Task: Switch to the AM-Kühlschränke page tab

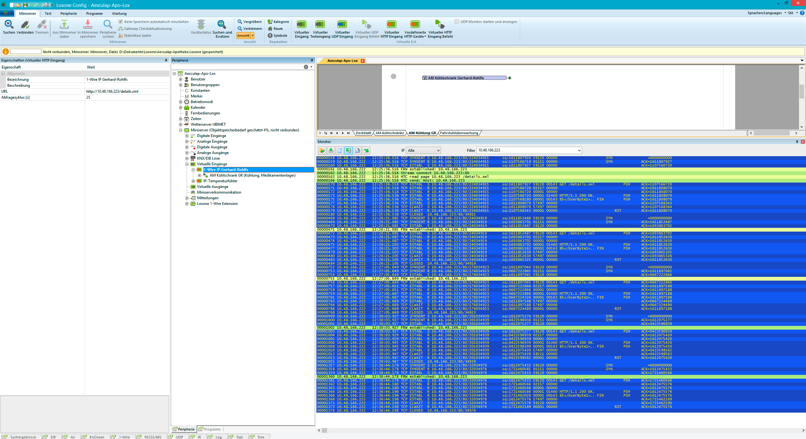Action: pyautogui.click(x=389, y=133)
